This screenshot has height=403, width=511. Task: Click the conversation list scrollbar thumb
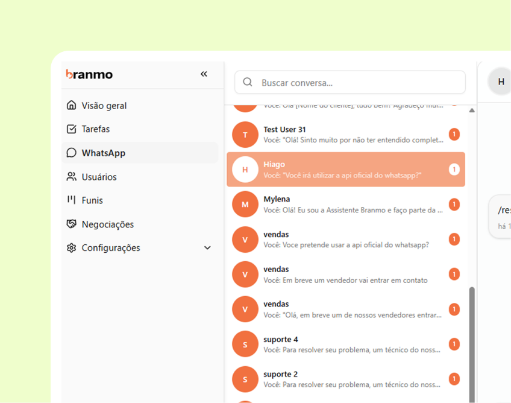click(472, 344)
